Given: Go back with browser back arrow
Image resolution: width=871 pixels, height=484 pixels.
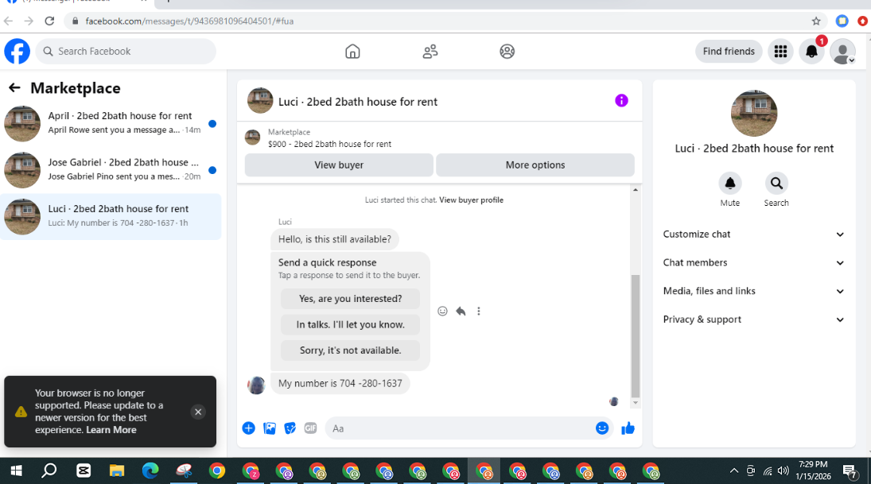Looking at the screenshot, I should tap(8, 21).
